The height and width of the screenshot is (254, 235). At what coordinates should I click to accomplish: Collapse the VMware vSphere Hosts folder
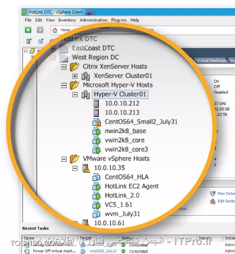pyautogui.click(x=64, y=159)
